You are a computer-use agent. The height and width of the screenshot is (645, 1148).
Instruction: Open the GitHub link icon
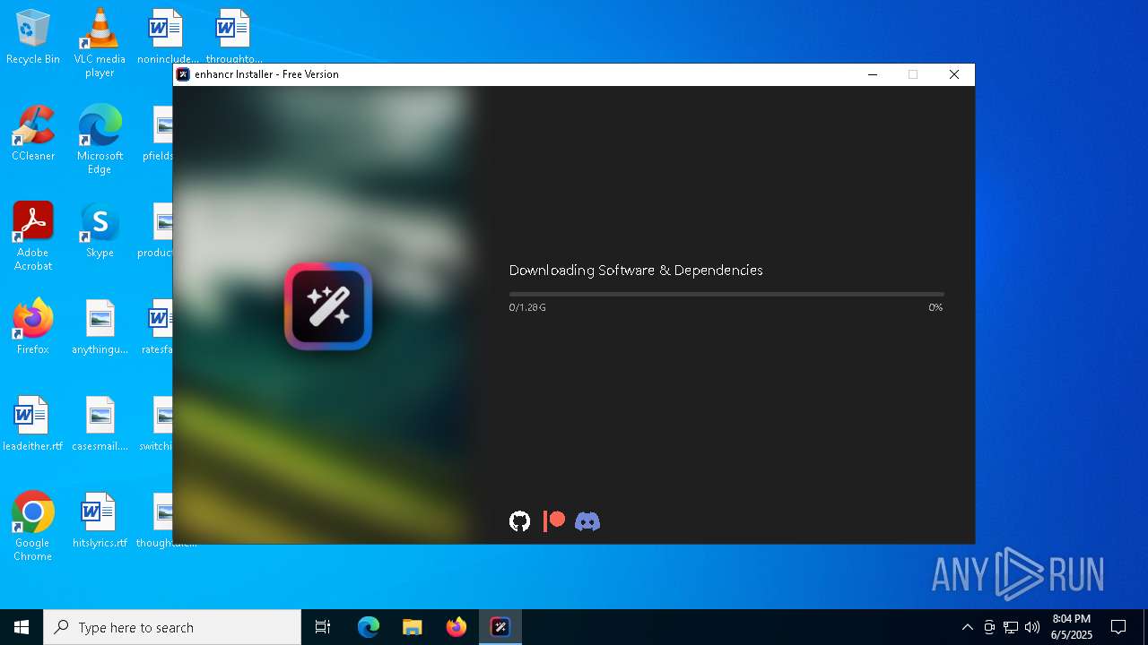(519, 521)
